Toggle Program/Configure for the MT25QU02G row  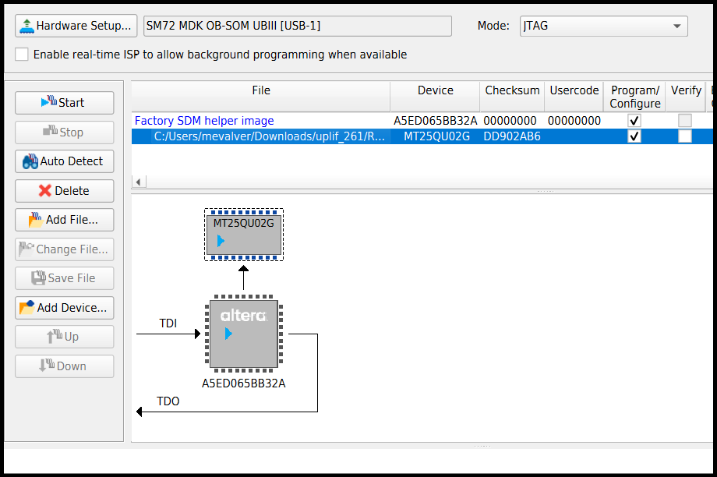coord(634,136)
